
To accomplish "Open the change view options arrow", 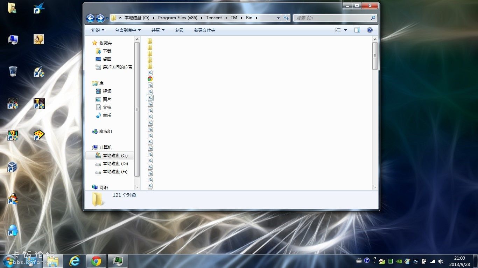I will click(x=346, y=30).
